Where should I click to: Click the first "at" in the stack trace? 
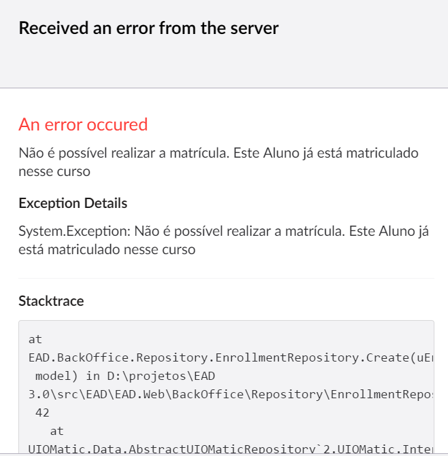[x=35, y=338]
